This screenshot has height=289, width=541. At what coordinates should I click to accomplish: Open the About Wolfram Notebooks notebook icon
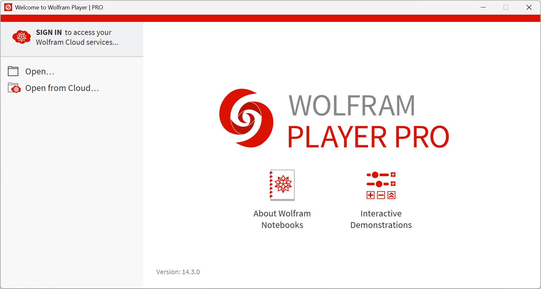pyautogui.click(x=282, y=185)
